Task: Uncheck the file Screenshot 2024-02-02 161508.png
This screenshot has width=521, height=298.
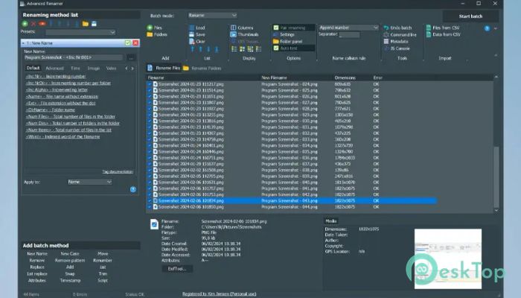Action: pos(149,170)
